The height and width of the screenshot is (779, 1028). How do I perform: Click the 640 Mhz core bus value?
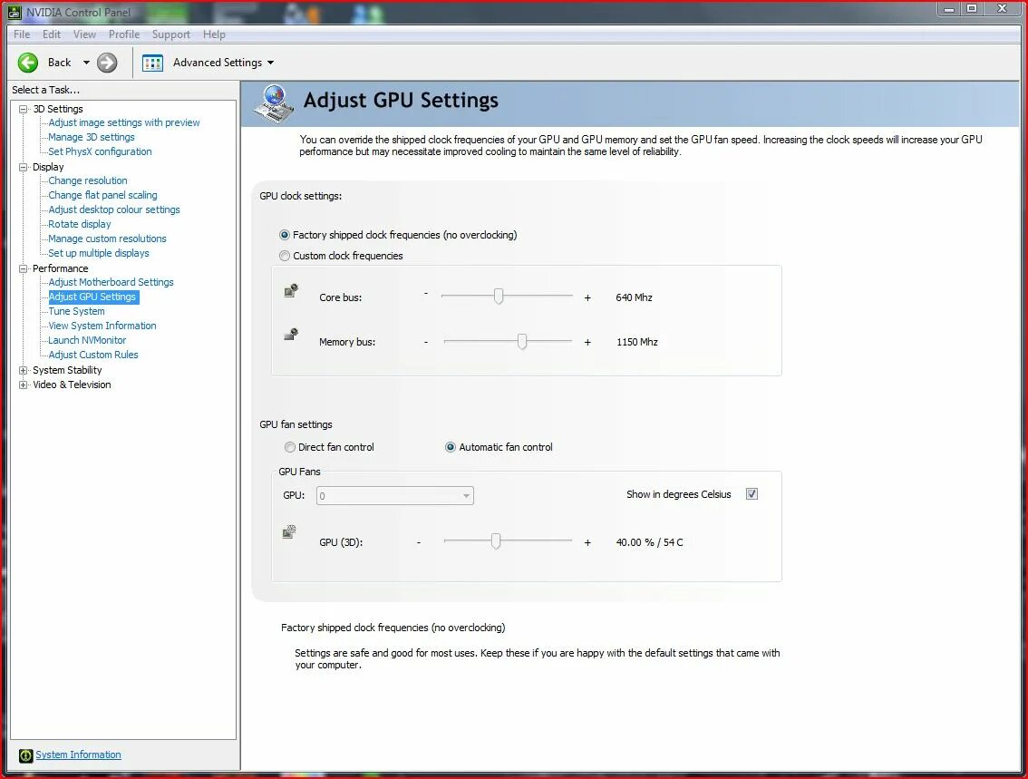(634, 297)
